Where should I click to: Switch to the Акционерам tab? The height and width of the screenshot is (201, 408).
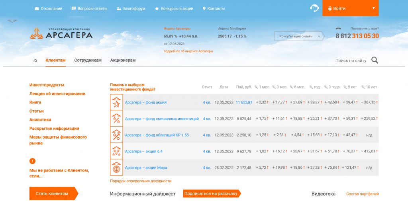click(x=123, y=60)
